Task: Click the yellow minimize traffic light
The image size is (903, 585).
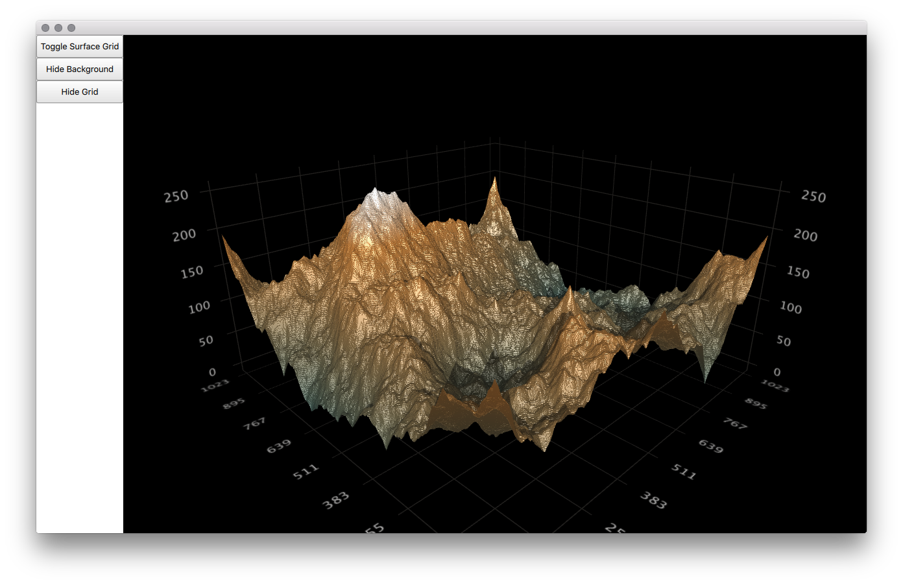Action: pyautogui.click(x=58, y=27)
